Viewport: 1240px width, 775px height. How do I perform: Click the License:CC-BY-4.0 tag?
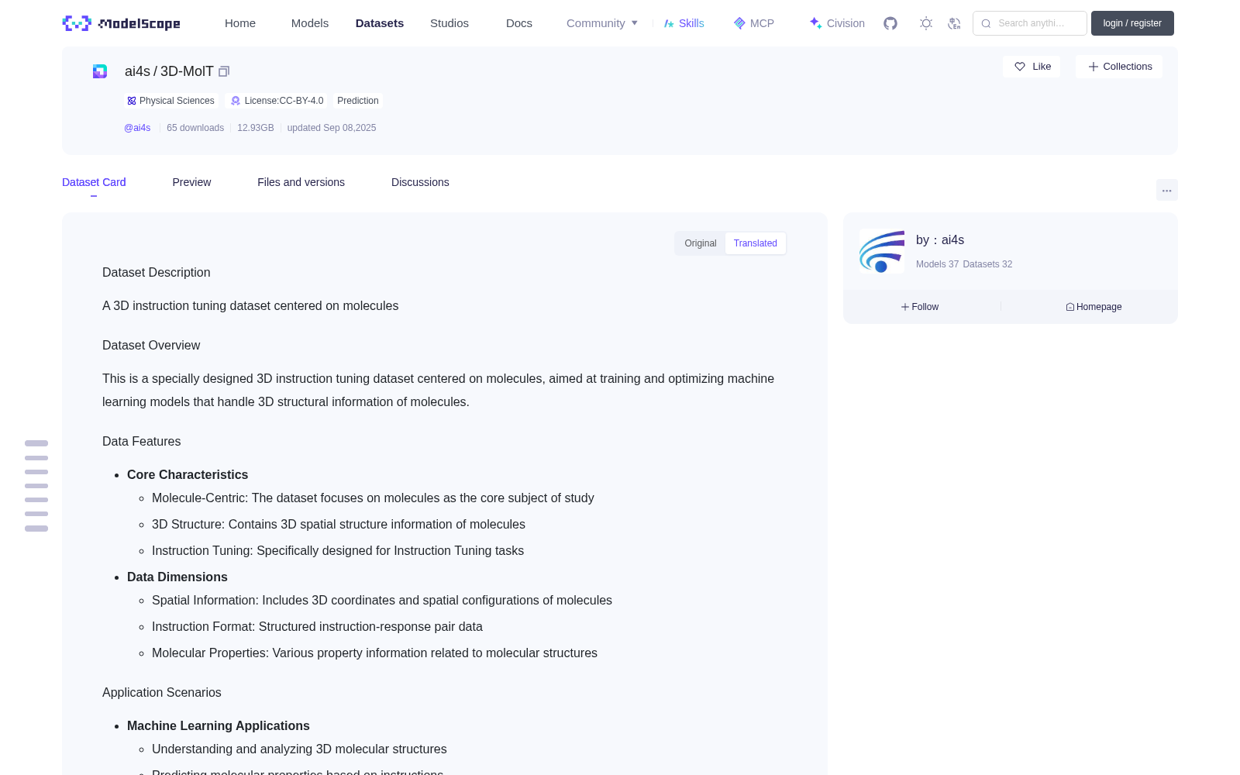[277, 101]
